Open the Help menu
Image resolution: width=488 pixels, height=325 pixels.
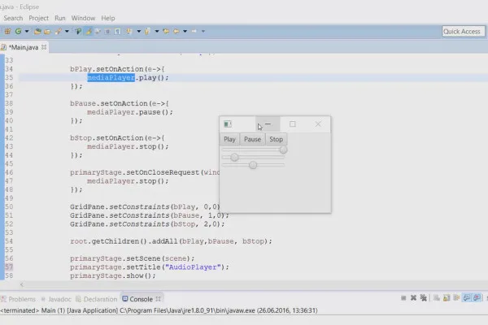[x=108, y=18]
